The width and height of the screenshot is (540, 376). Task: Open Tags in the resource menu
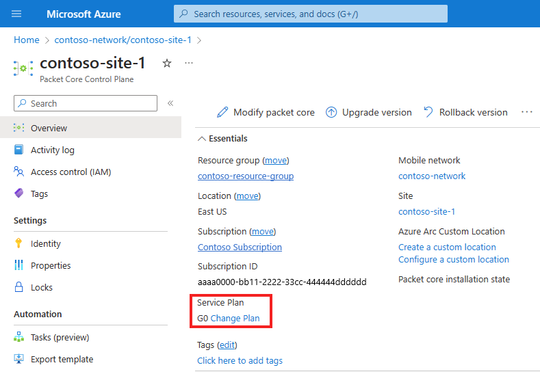[39, 194]
